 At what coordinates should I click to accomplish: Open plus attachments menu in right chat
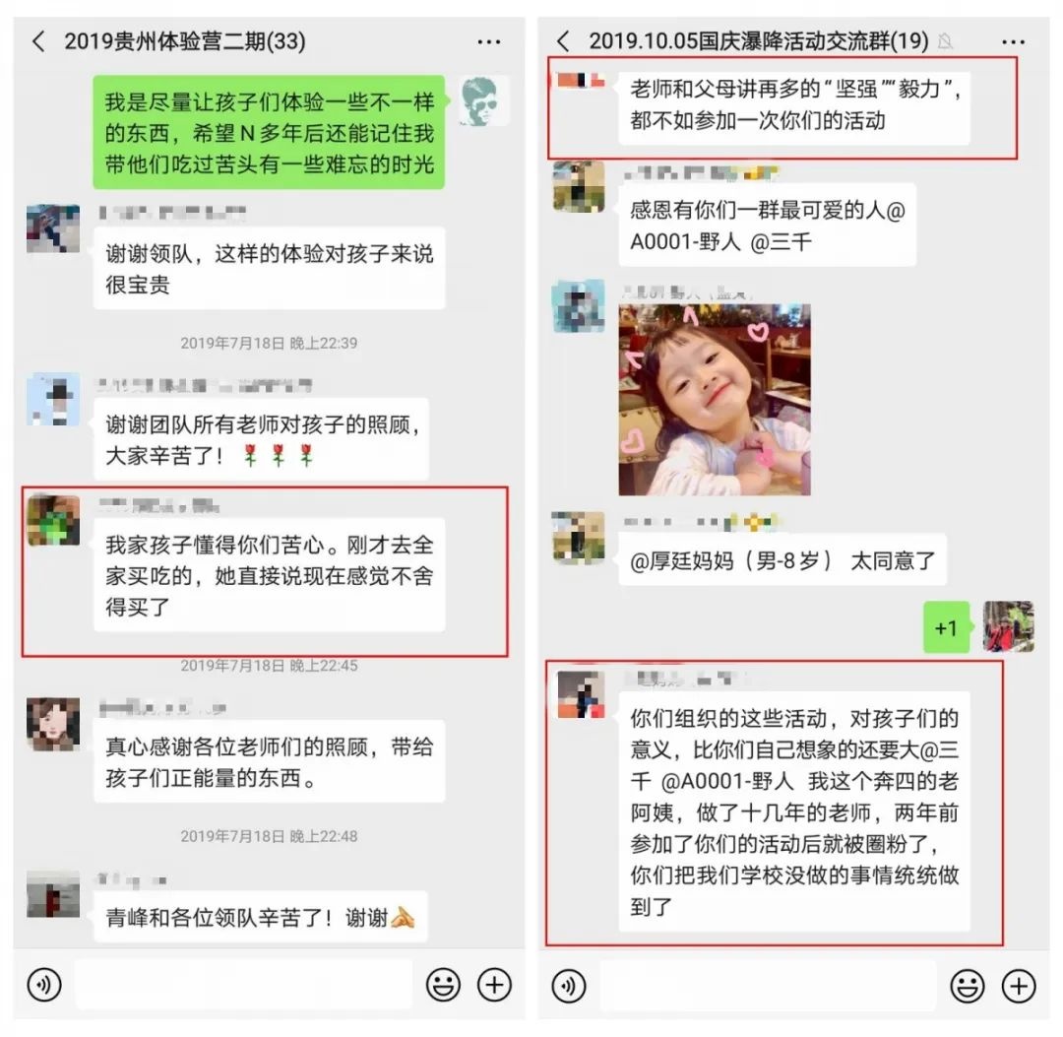click(1019, 986)
